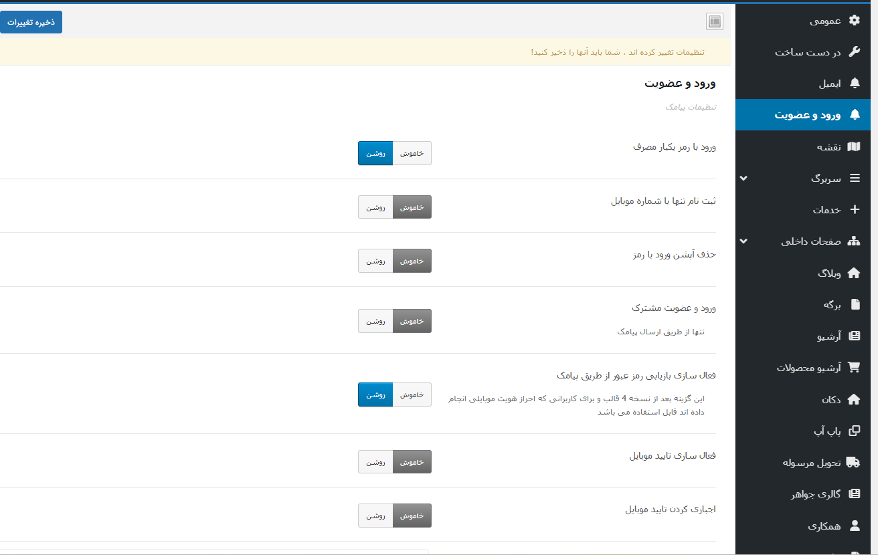Click the copy icon beside پاپ آپ
This screenshot has width=878, height=555.
pyautogui.click(x=854, y=431)
